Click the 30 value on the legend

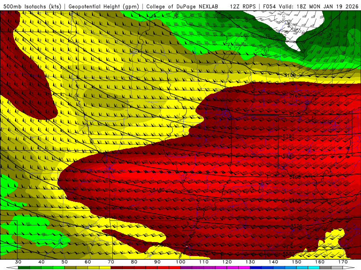click(18, 262)
